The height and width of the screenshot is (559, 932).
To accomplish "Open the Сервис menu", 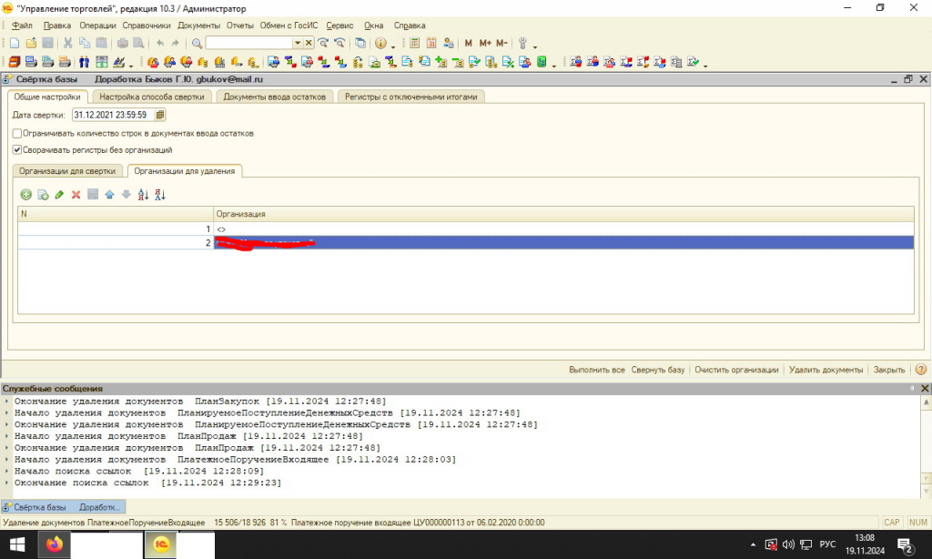I will [339, 25].
